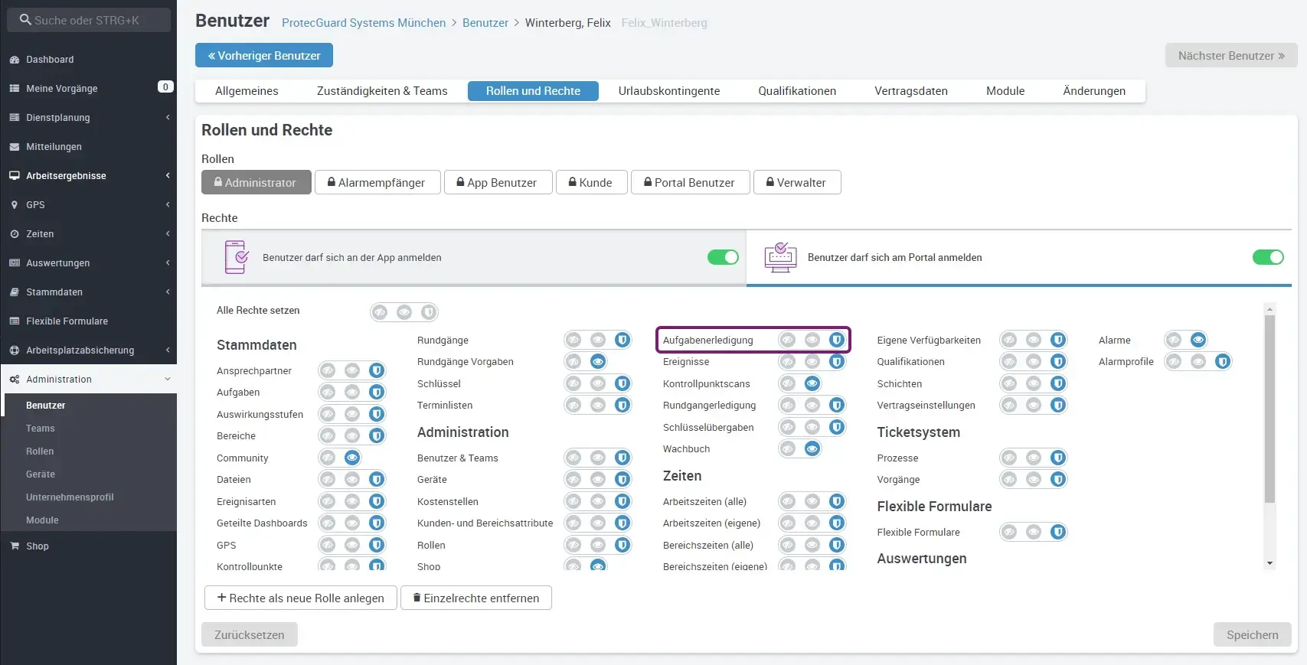Image resolution: width=1307 pixels, height=665 pixels.
Task: Set Alle Rechte to hidden crossed eye
Action: (x=380, y=312)
